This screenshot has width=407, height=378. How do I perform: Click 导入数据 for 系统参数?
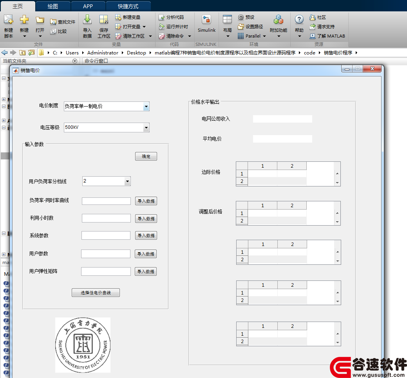coord(146,235)
